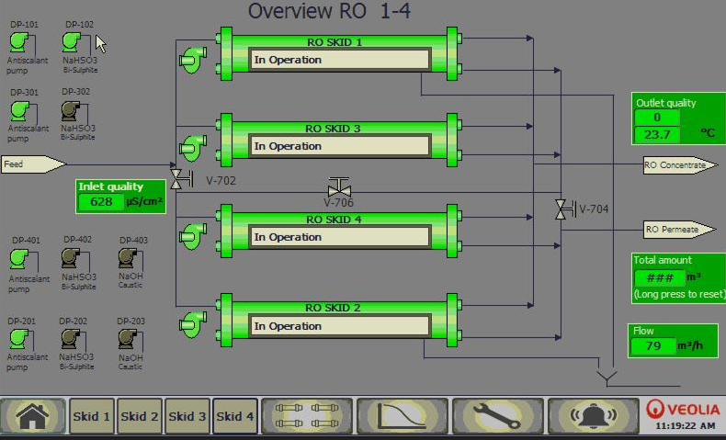Click the DP-302 NaHSO3 pump icon
The width and height of the screenshot is (726, 440).
[71, 111]
